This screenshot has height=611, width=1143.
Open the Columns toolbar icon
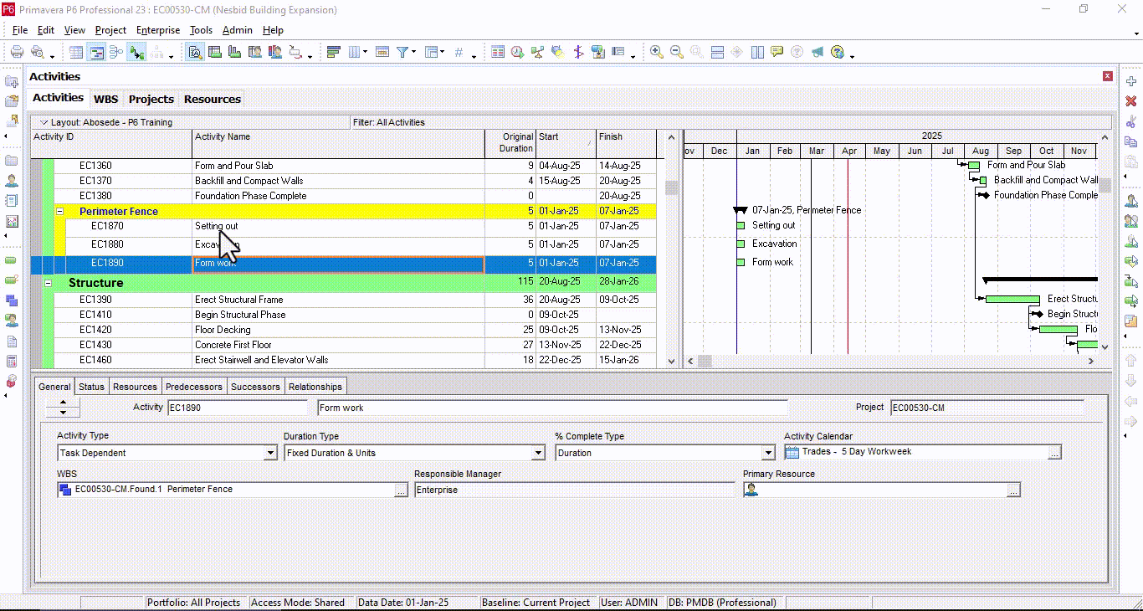point(354,52)
